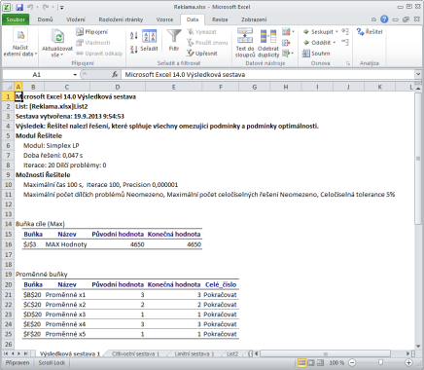Switch to the Revize ribbon tab
This screenshot has width=424, height=370.
point(220,19)
